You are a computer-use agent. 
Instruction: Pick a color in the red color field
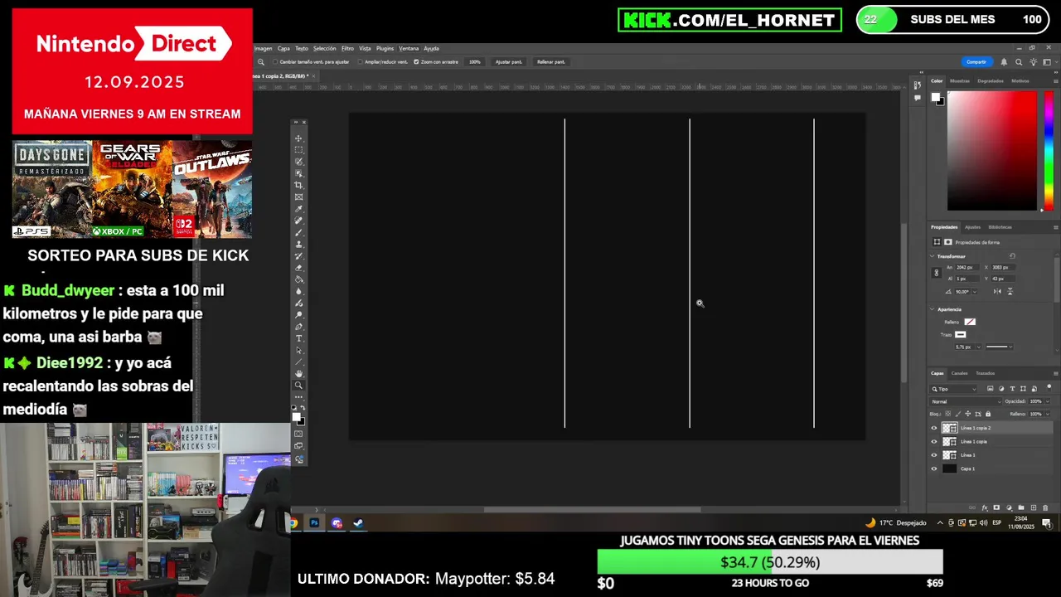tap(992, 150)
